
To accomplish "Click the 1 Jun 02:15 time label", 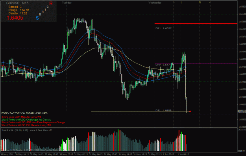I will coord(168,154).
